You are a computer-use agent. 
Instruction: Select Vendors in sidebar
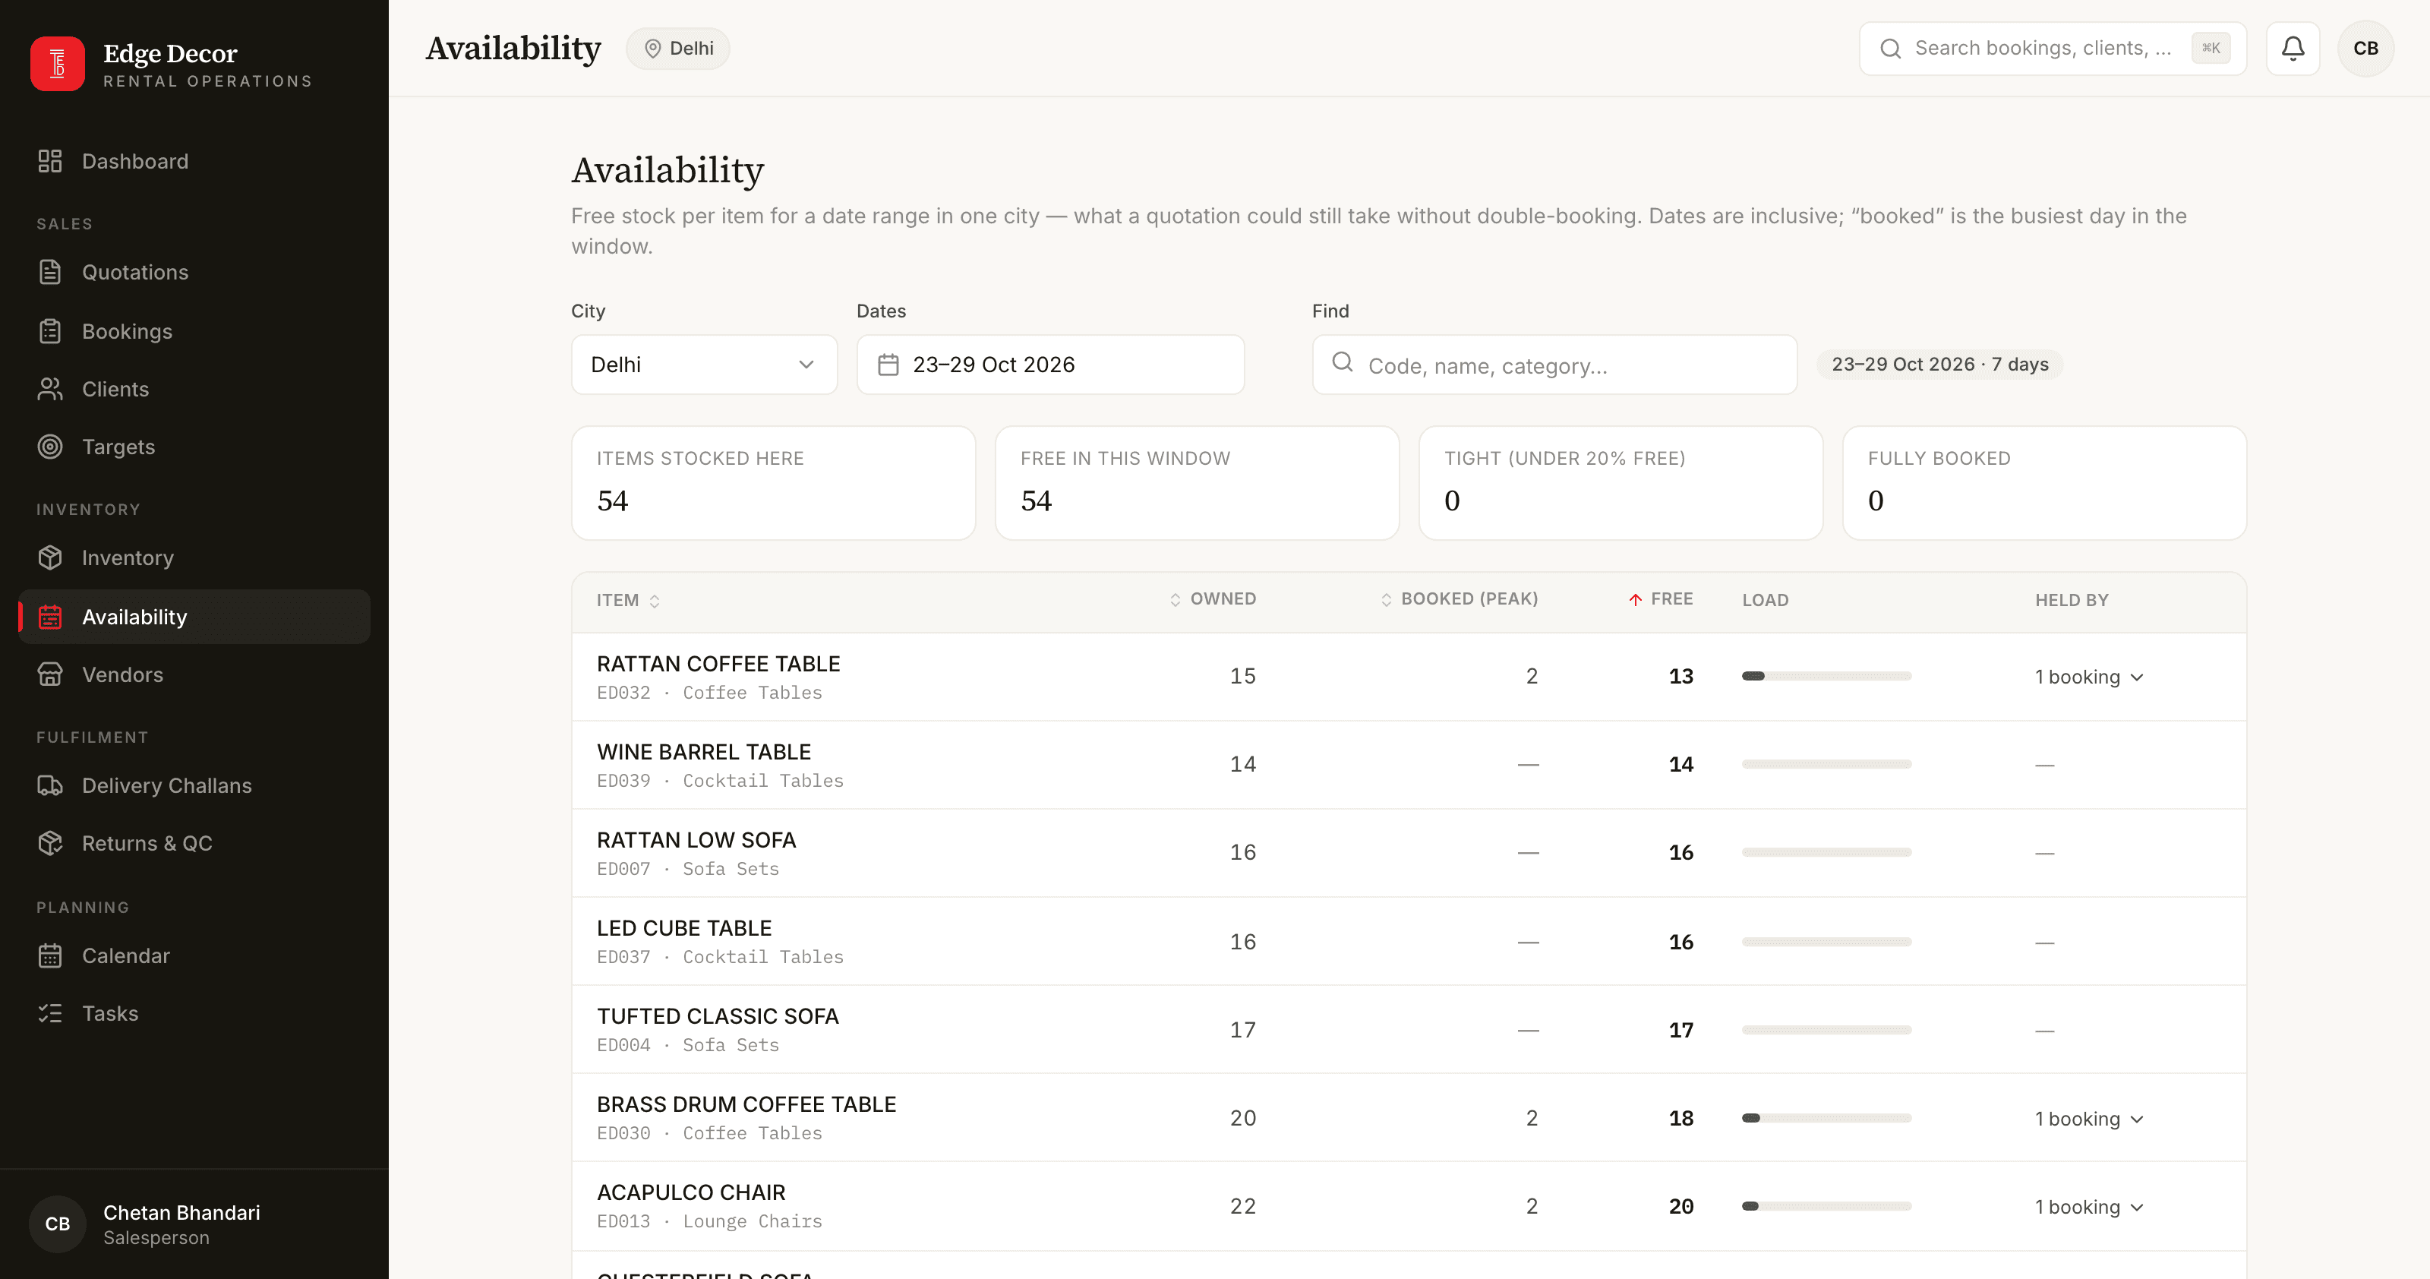pyautogui.click(x=194, y=674)
